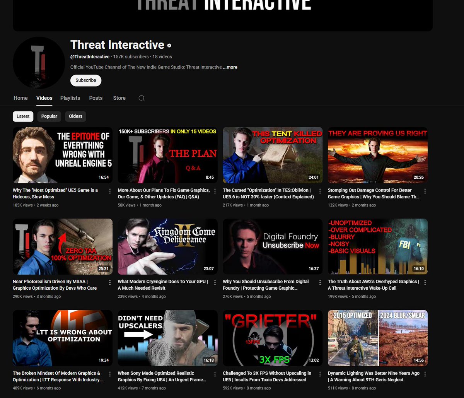
Task: Open options menu for Truth About AW2's Graphics video
Action: pos(425,282)
